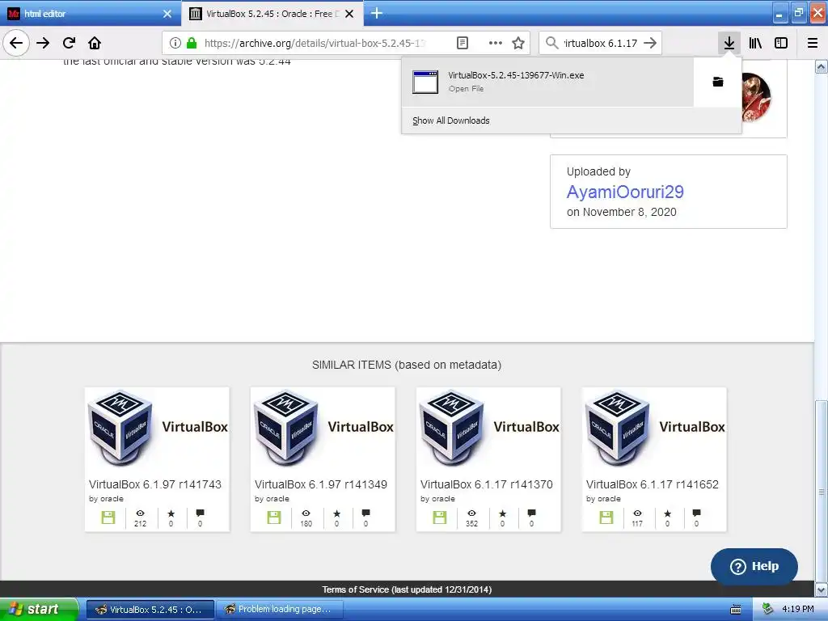Show site information icon in address bar
The height and width of the screenshot is (621, 828).
175,43
